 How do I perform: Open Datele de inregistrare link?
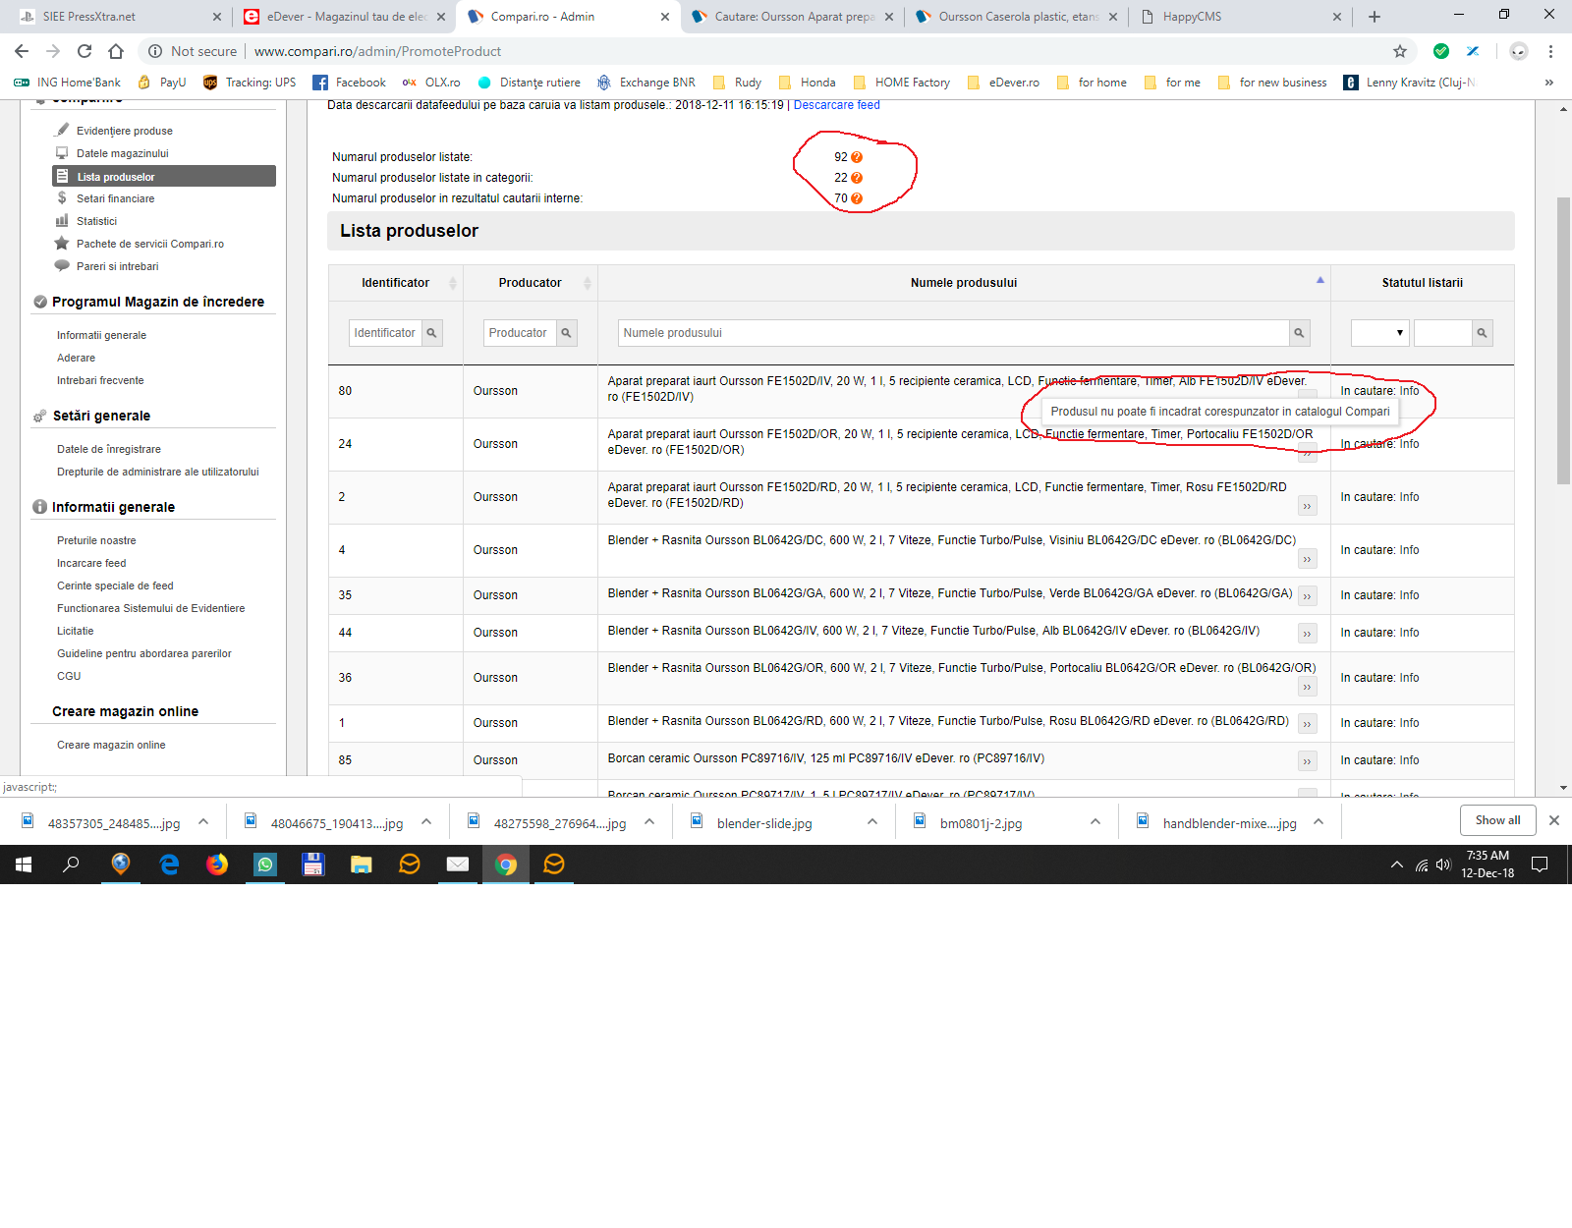109,449
